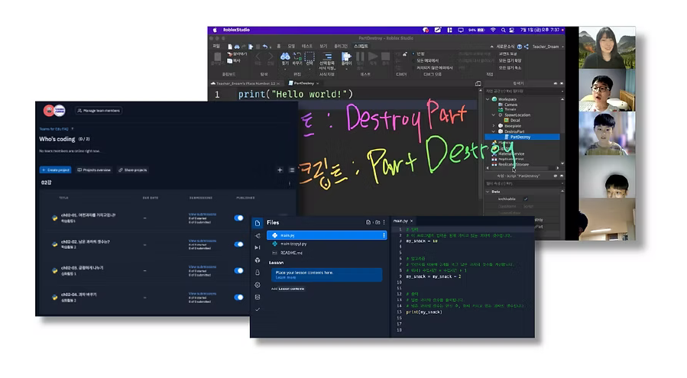This screenshot has width=687, height=378.
Task: Switch to the View ribbon tab
Action: pos(323,46)
